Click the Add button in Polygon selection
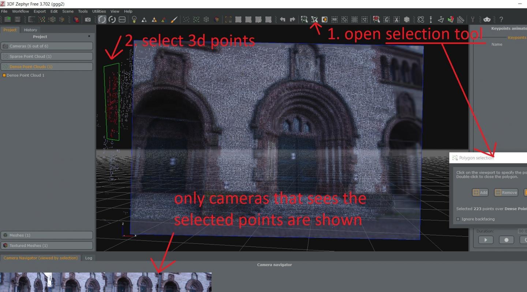 click(481, 192)
